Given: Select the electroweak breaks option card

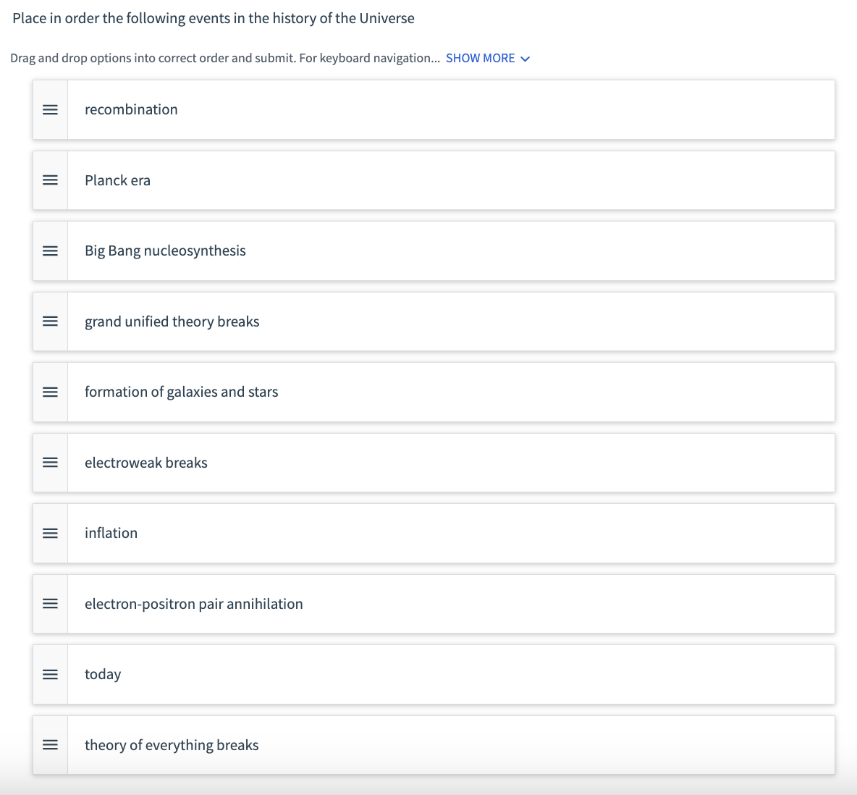Looking at the screenshot, I should click(x=450, y=463).
